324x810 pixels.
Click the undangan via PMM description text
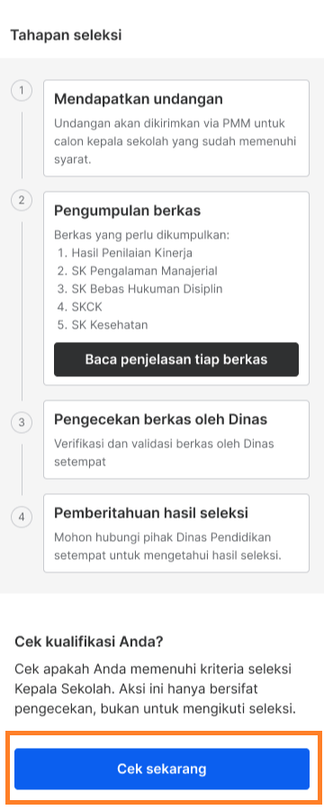click(x=175, y=141)
